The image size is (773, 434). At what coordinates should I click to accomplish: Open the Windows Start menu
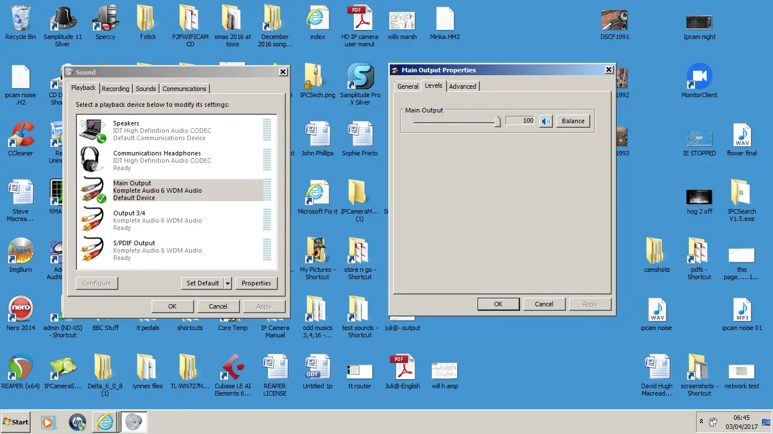click(x=16, y=422)
